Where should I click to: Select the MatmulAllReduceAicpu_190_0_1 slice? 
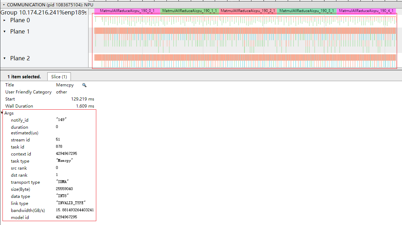click(x=127, y=11)
